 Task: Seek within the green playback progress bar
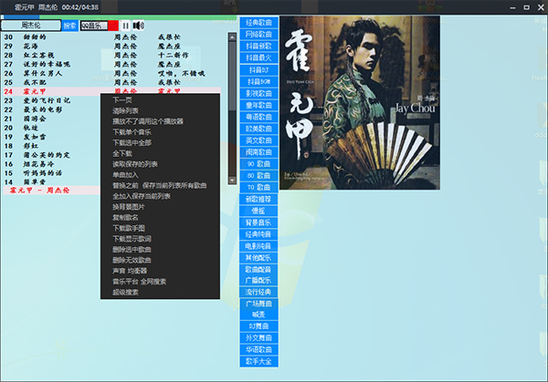(x=119, y=17)
